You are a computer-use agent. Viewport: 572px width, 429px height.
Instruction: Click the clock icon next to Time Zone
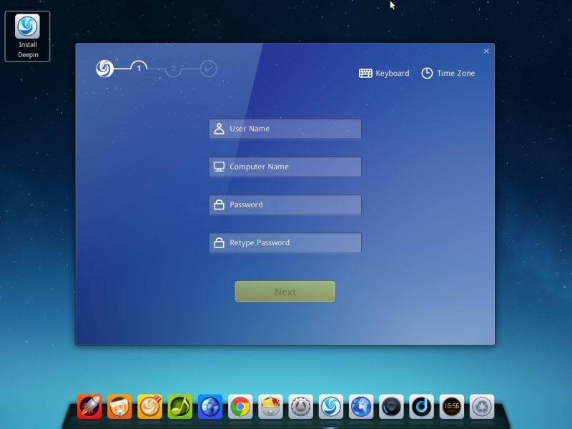(427, 72)
